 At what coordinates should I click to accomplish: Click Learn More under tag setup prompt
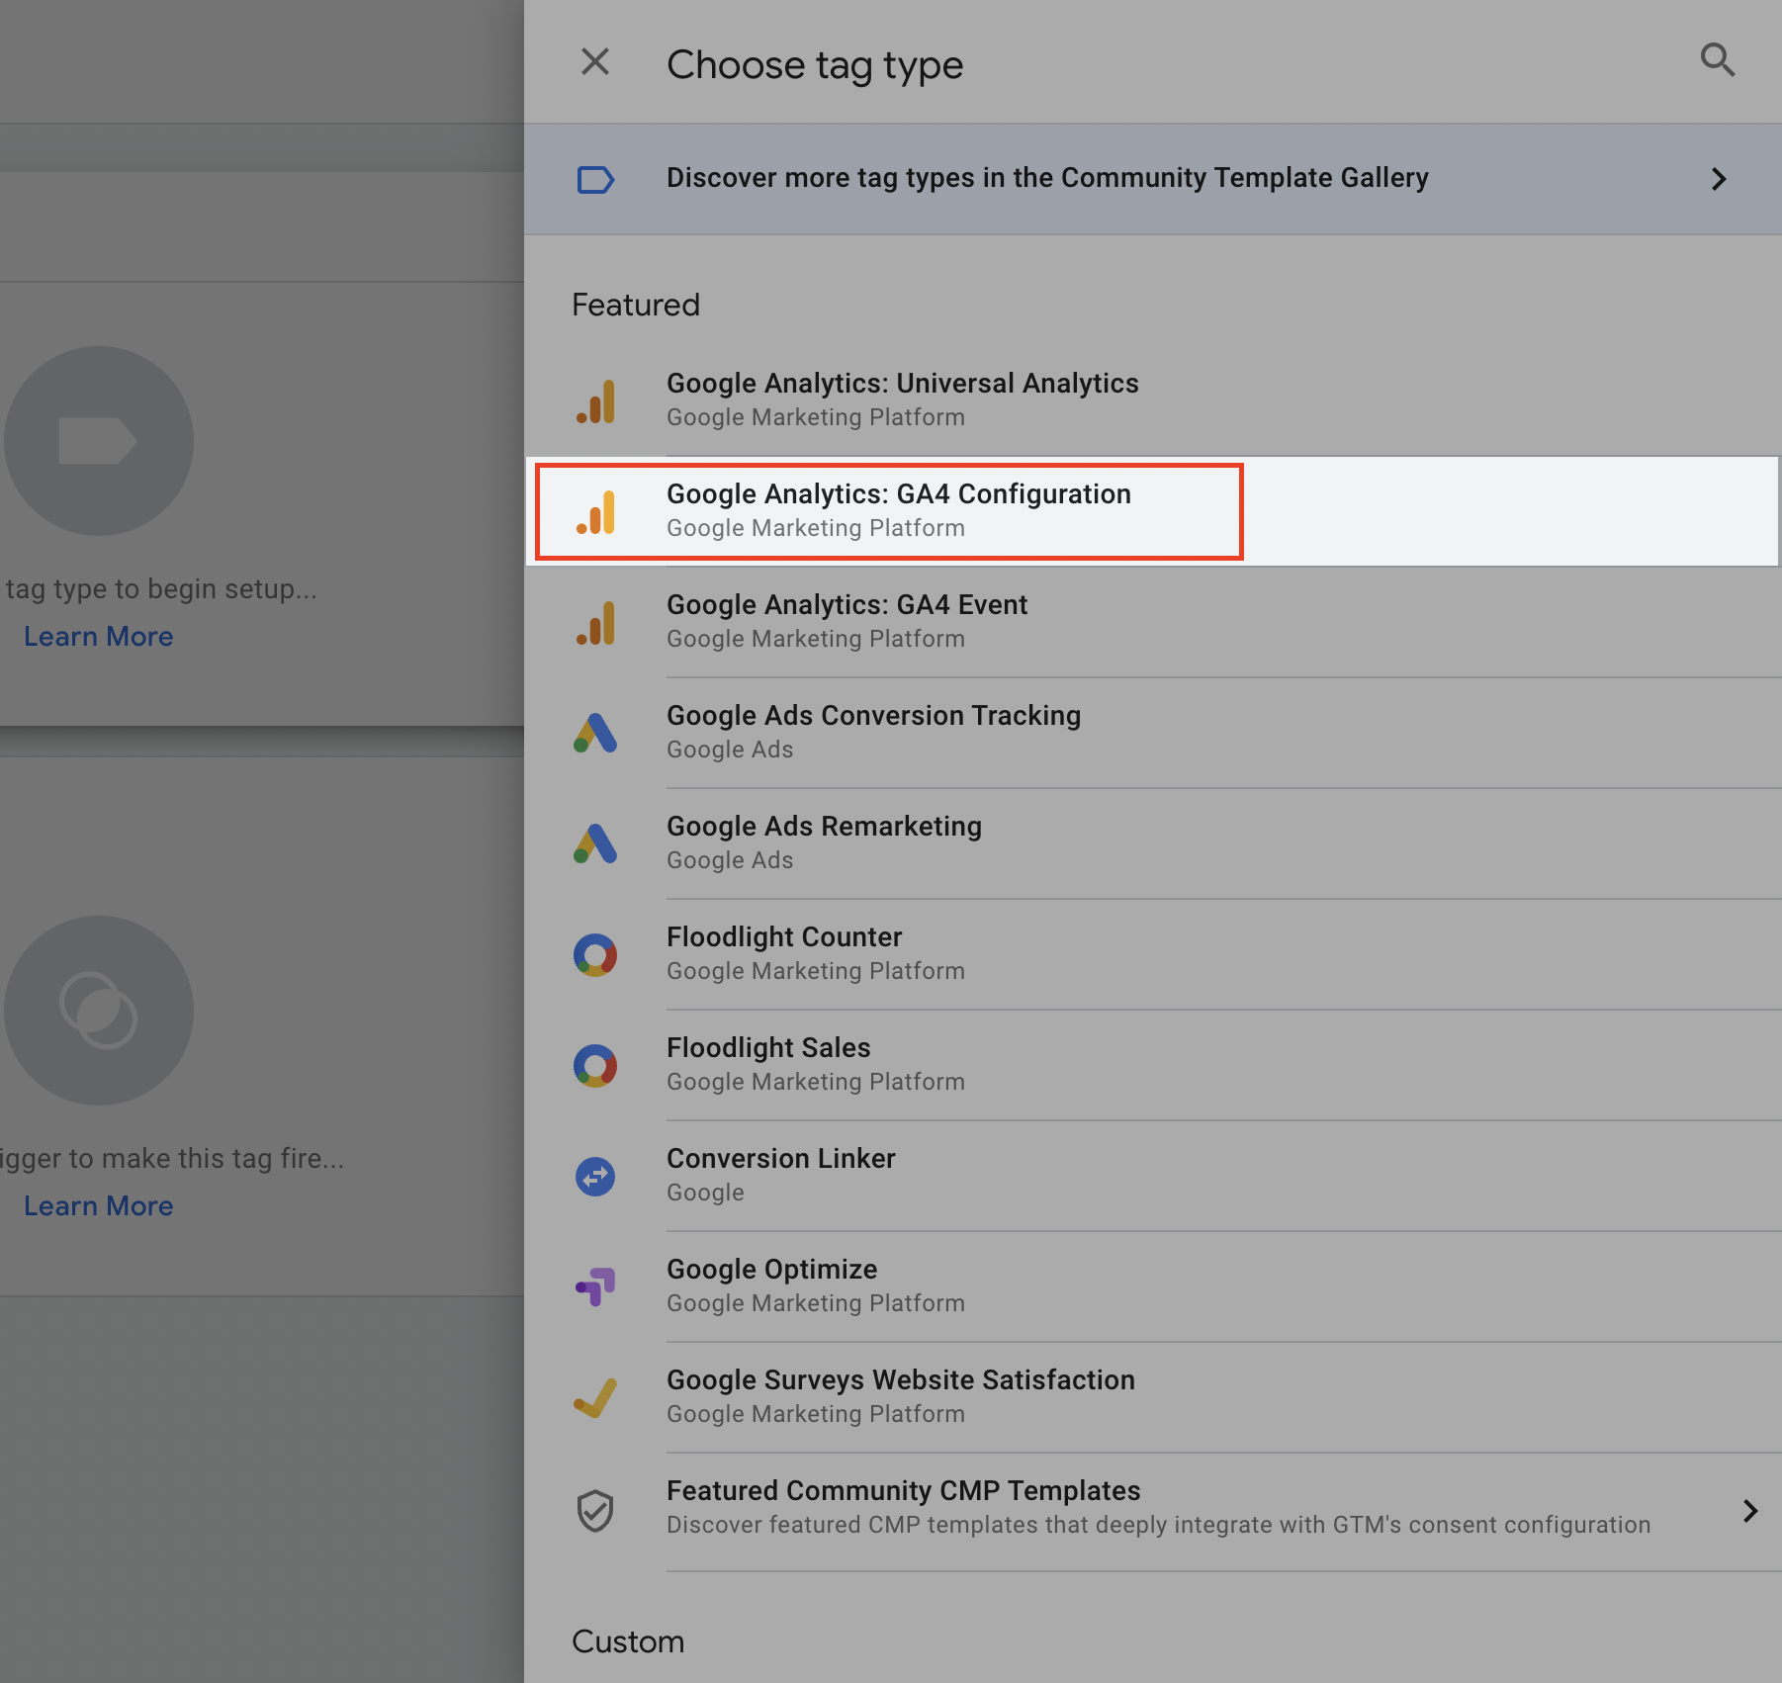[x=98, y=636]
